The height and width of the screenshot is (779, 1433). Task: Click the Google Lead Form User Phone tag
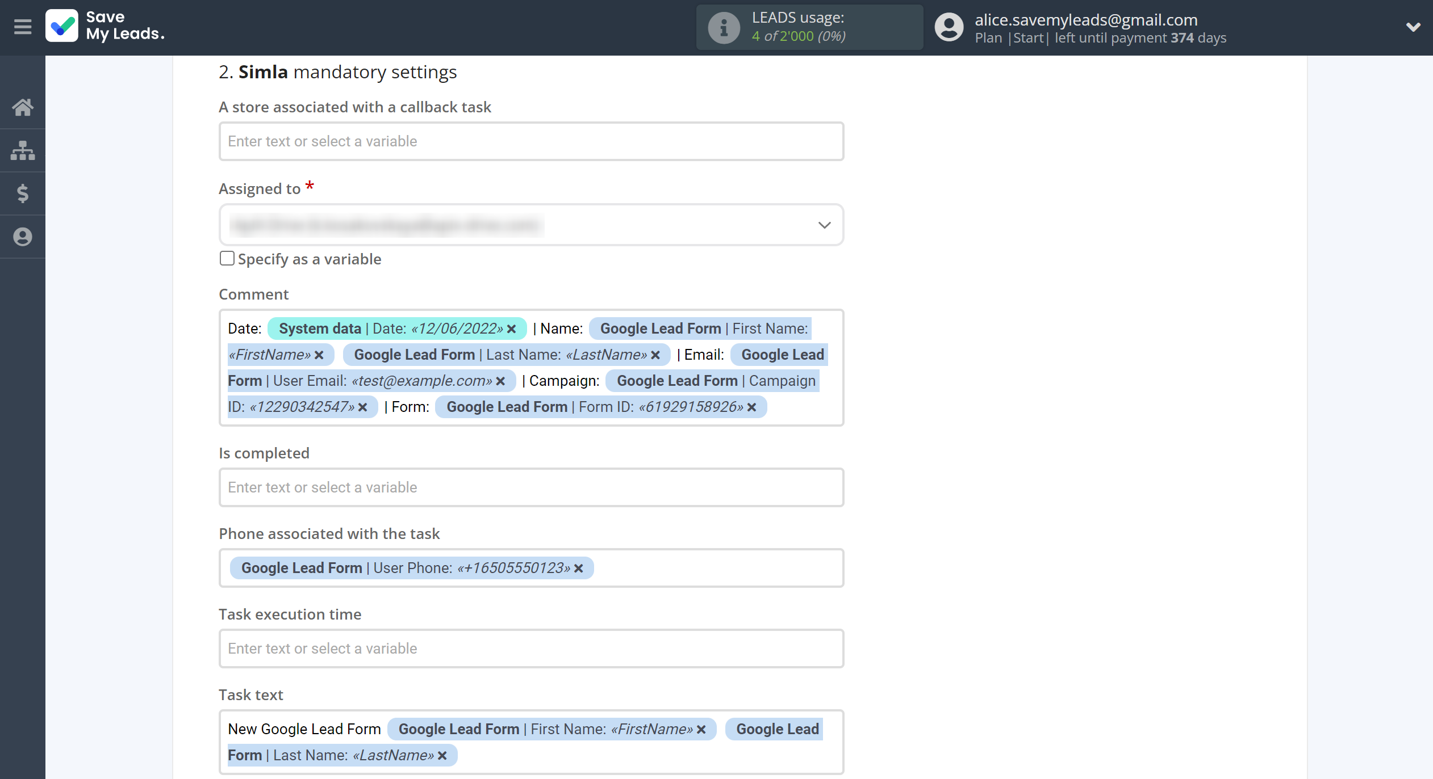412,568
